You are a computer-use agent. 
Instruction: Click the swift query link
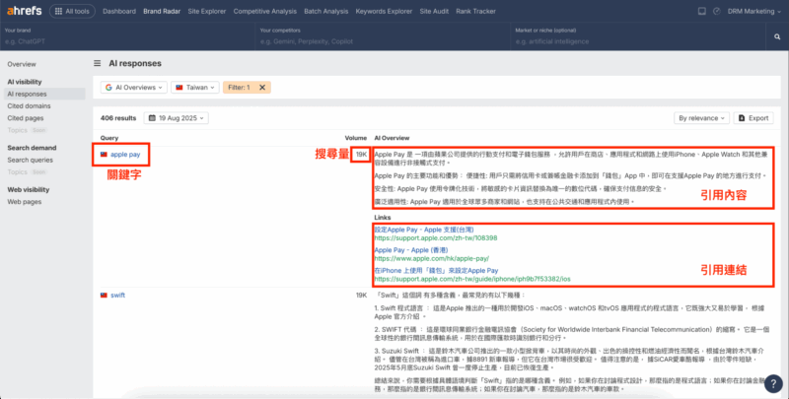[x=117, y=295]
